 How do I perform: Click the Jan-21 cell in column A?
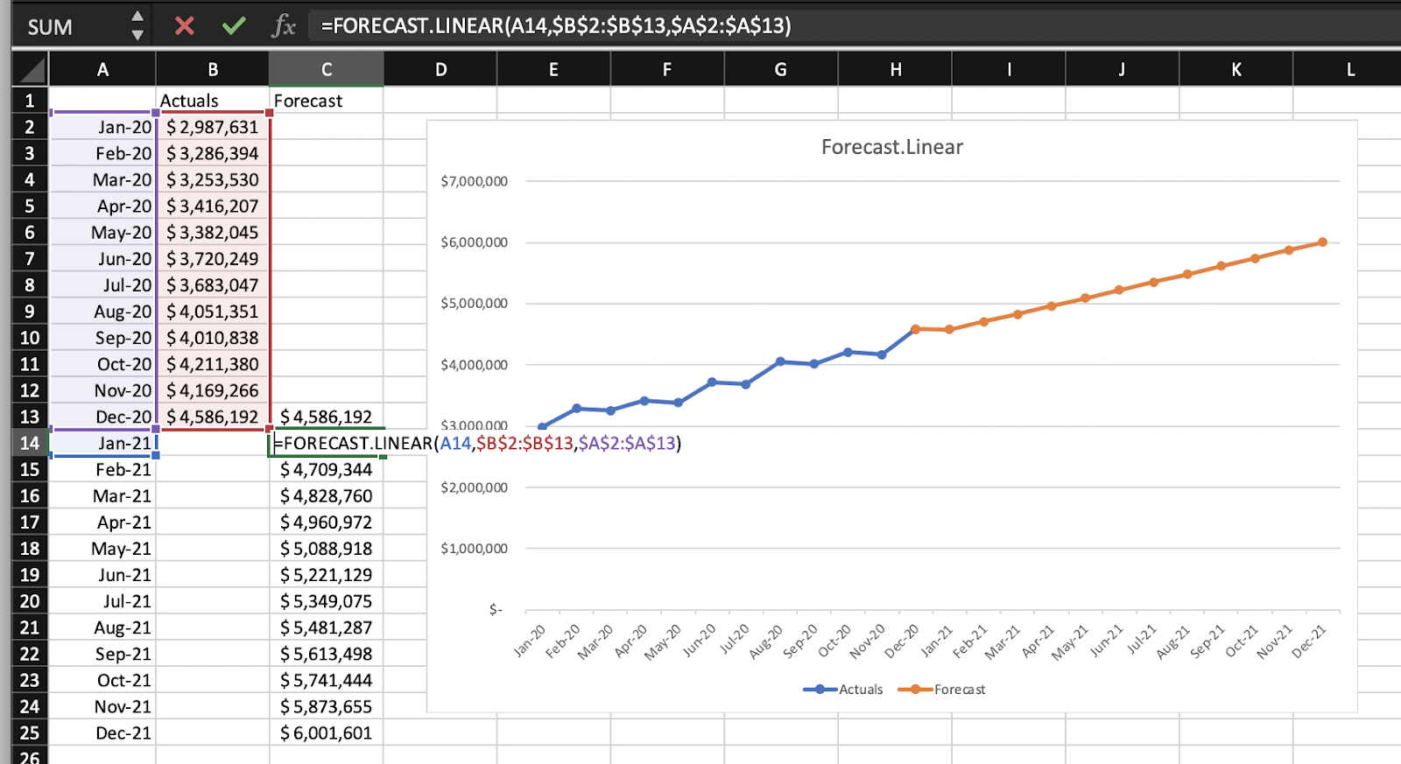pos(103,443)
